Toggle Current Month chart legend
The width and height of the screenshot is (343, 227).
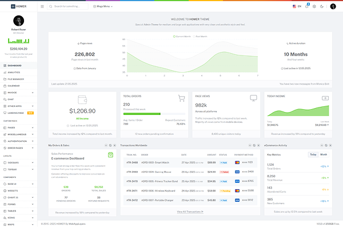(x=182, y=37)
